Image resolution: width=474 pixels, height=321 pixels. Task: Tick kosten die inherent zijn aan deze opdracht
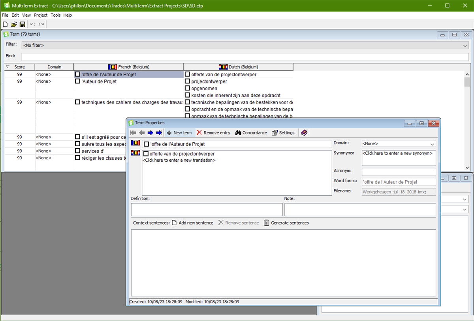pos(187,95)
